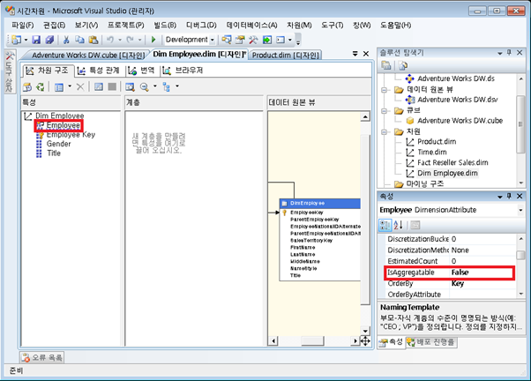This screenshot has height=381, width=531.
Task: Click the Copy icon in toolbar
Action: (79, 40)
